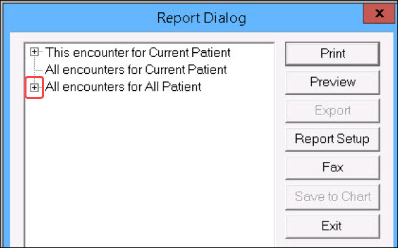Exit the Report Dialog
This screenshot has width=398, height=248.
(333, 226)
